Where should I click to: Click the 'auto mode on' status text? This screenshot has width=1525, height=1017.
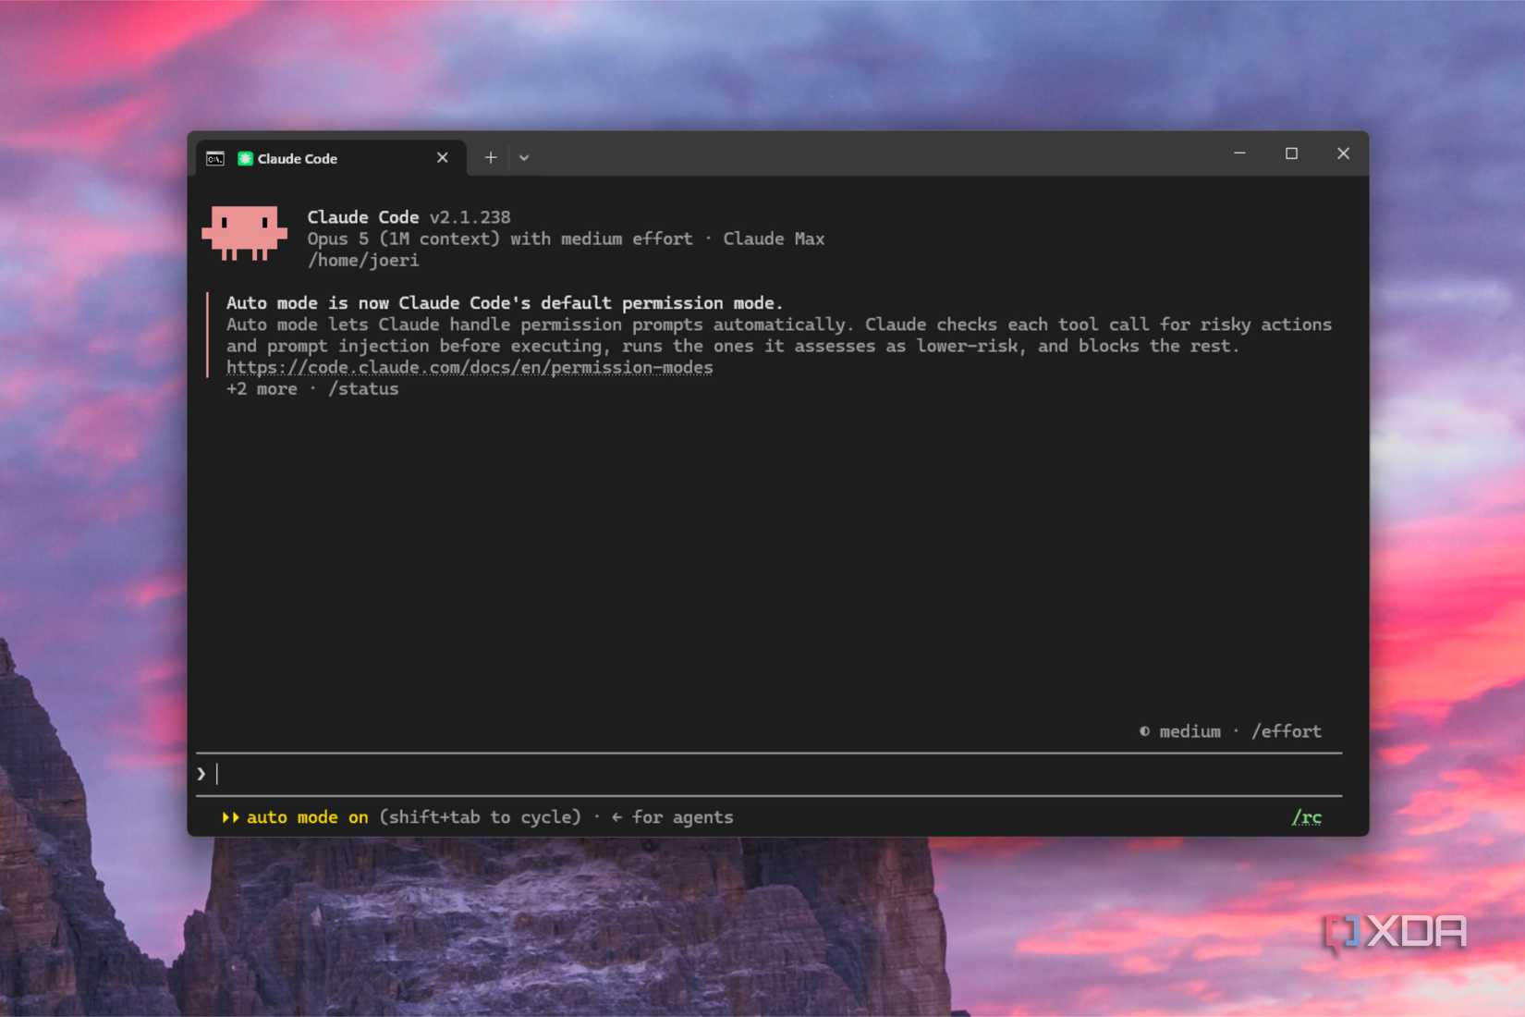(307, 817)
